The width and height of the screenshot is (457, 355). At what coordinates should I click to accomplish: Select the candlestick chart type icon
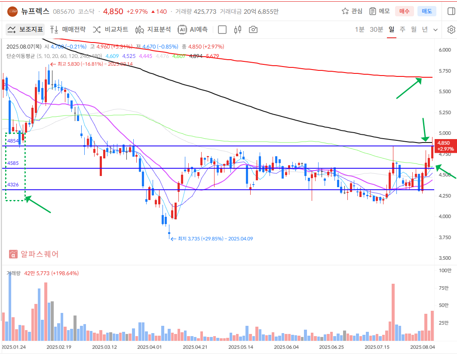click(x=238, y=29)
